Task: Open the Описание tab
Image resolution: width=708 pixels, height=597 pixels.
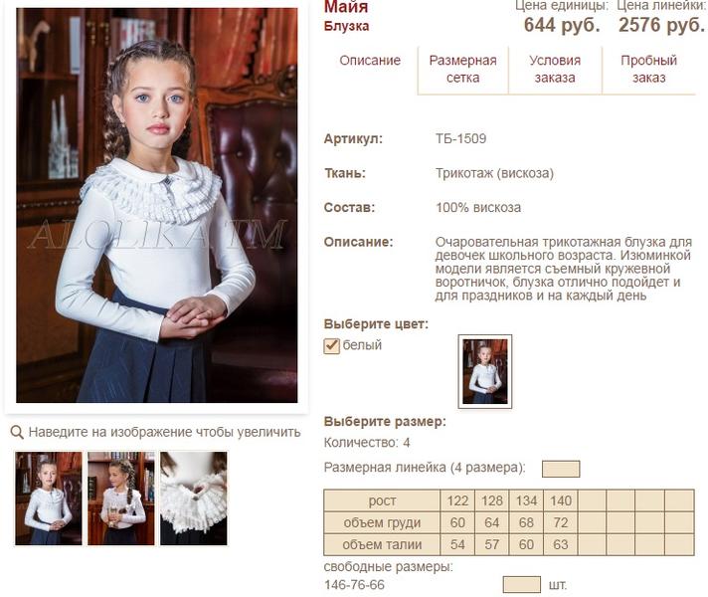Action: click(370, 61)
